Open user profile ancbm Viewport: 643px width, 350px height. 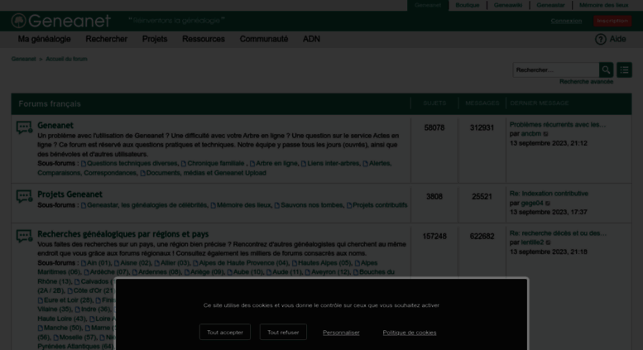point(531,134)
